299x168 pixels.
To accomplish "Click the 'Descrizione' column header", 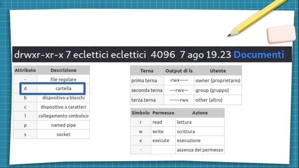I will [64, 70].
